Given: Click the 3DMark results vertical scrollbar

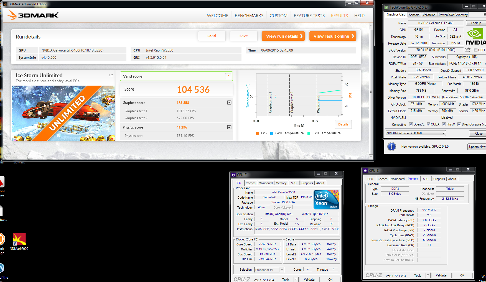Looking at the screenshot, I should click(x=371, y=91).
